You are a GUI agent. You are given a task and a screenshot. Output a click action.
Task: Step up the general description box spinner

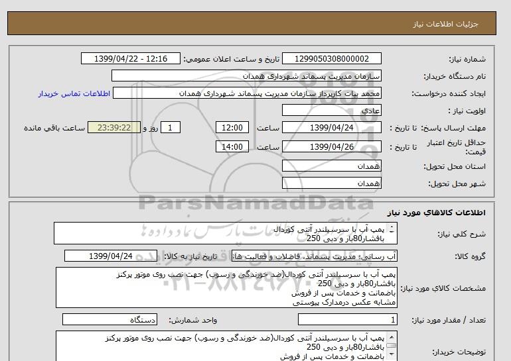pyautogui.click(x=392, y=228)
